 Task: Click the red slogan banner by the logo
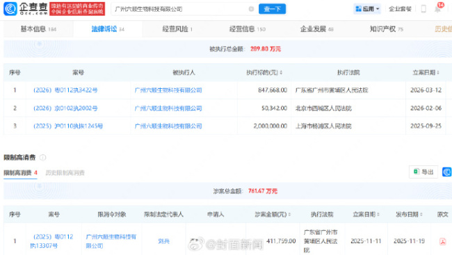[77, 8]
